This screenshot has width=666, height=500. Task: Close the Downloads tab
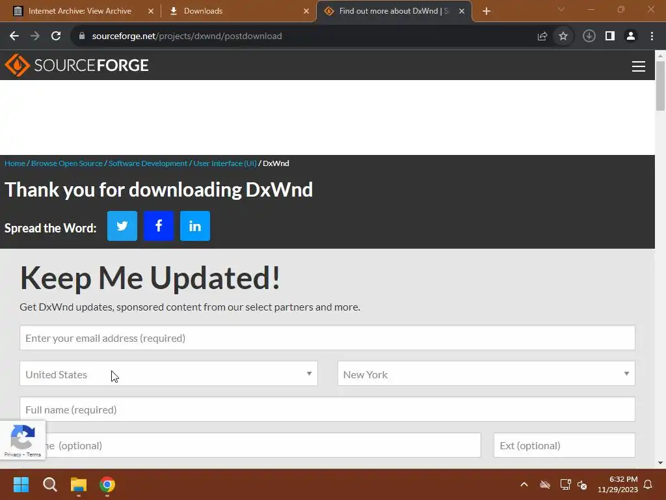[306, 11]
